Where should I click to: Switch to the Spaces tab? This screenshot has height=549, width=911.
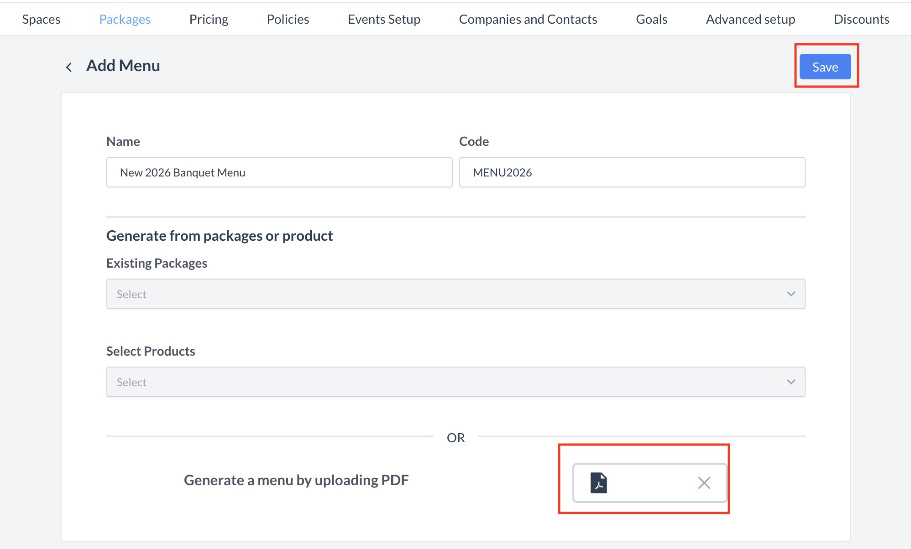coord(41,19)
